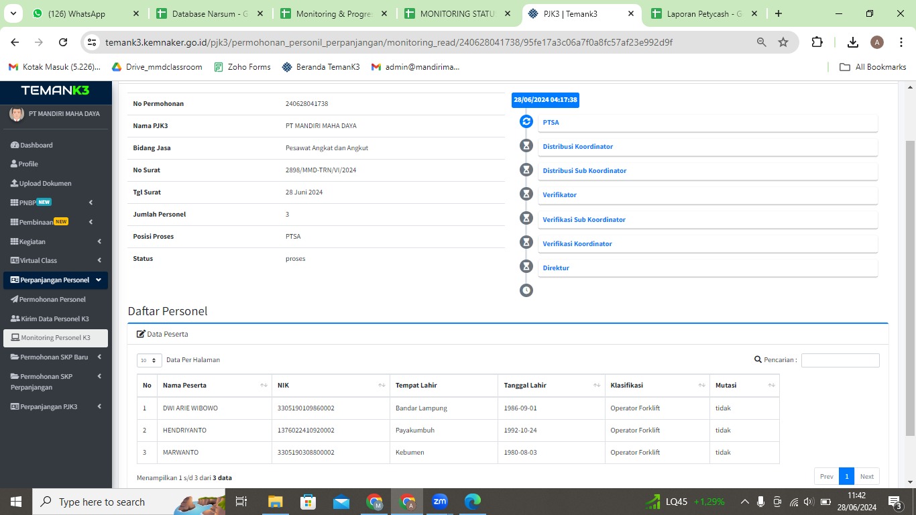Open the browser Extensions puzzle icon
Screen dimensions: 916x515
(x=817, y=42)
